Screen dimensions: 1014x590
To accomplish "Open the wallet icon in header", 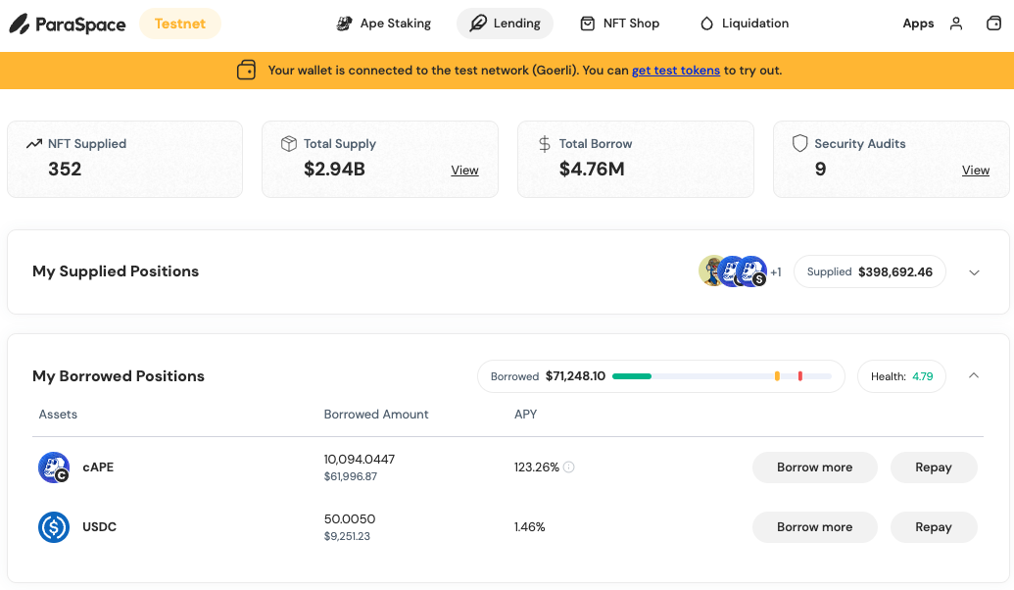I will coord(993,24).
